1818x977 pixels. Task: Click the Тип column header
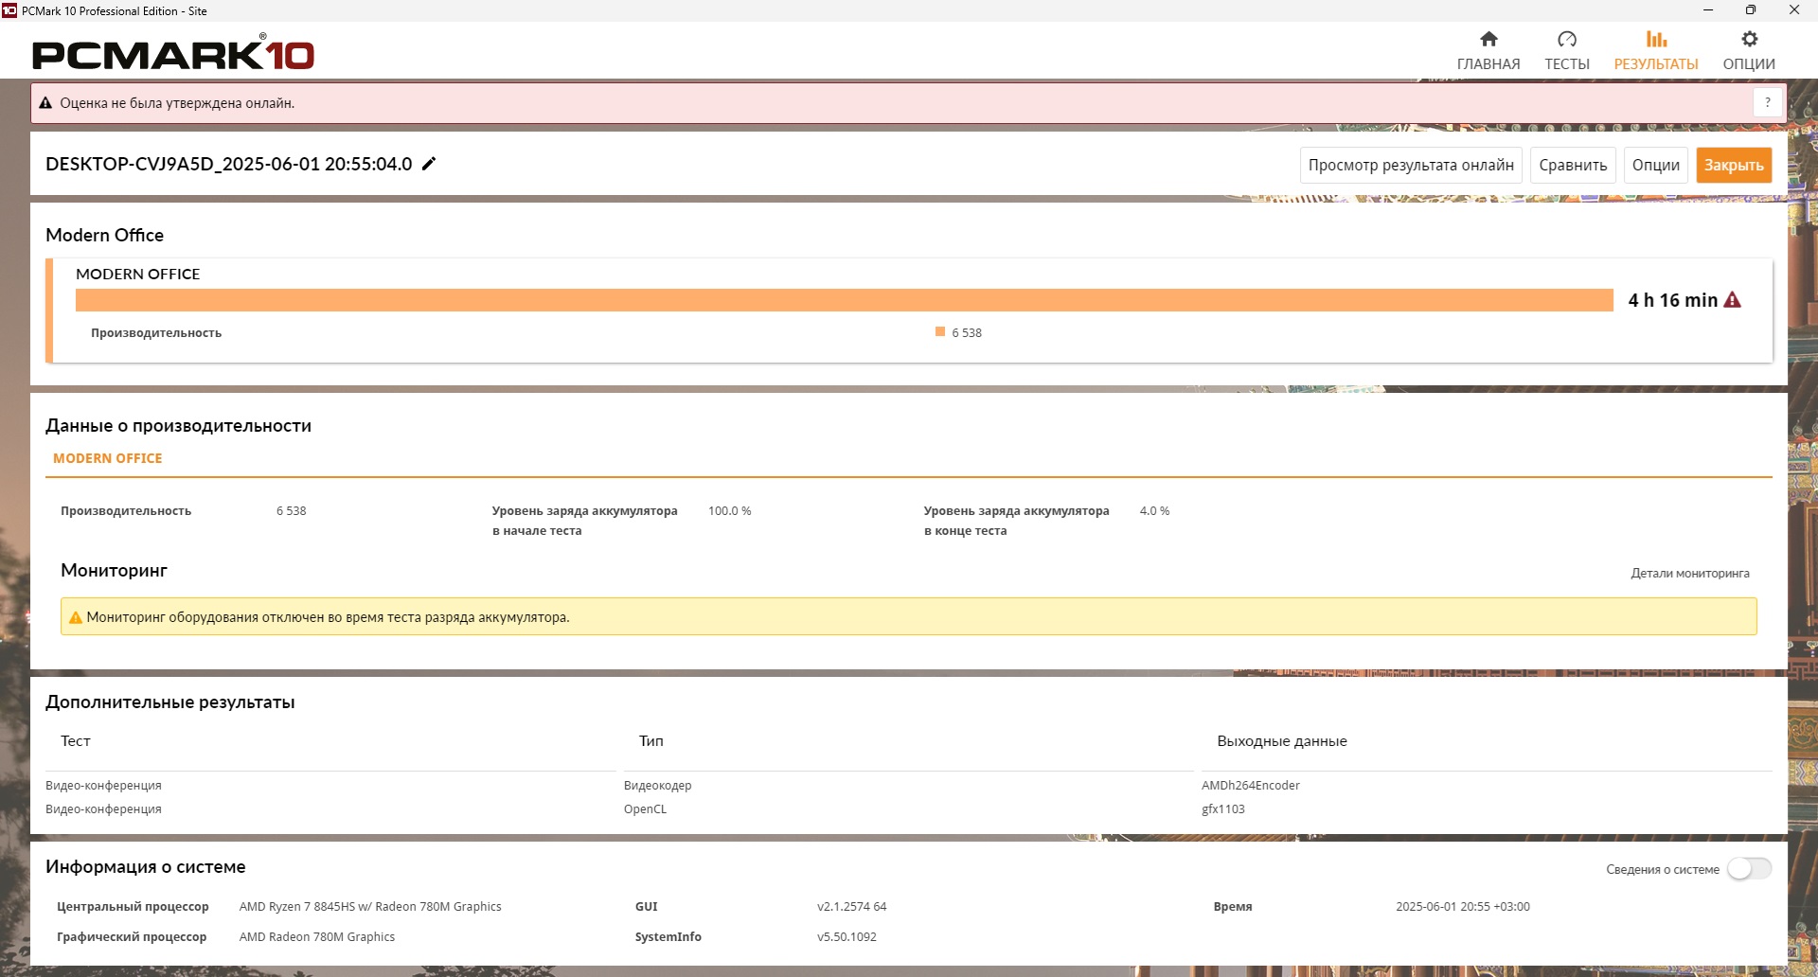651,740
